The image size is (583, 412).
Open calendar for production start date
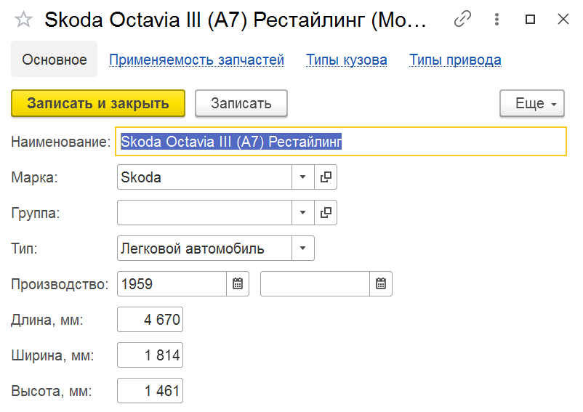point(238,284)
